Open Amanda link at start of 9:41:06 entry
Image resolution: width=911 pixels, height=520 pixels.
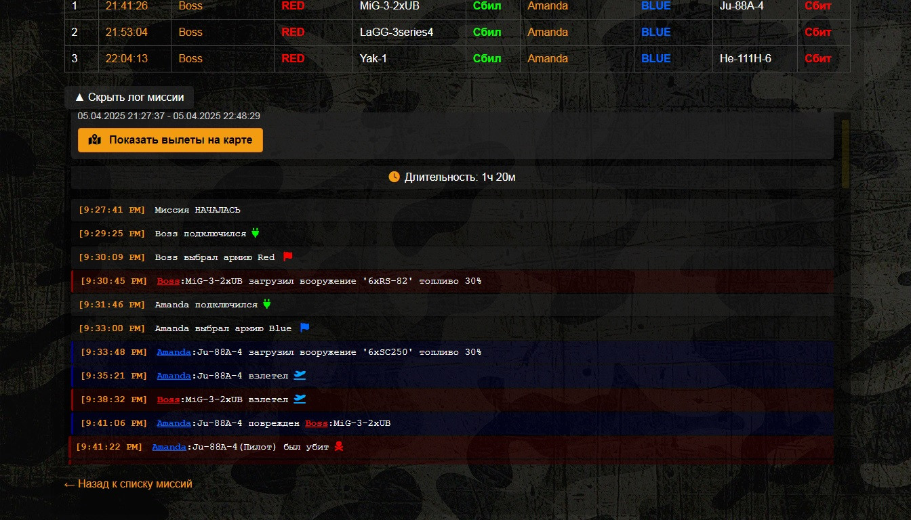174,423
